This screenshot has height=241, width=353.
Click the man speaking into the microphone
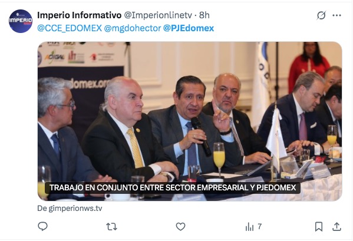(192, 126)
